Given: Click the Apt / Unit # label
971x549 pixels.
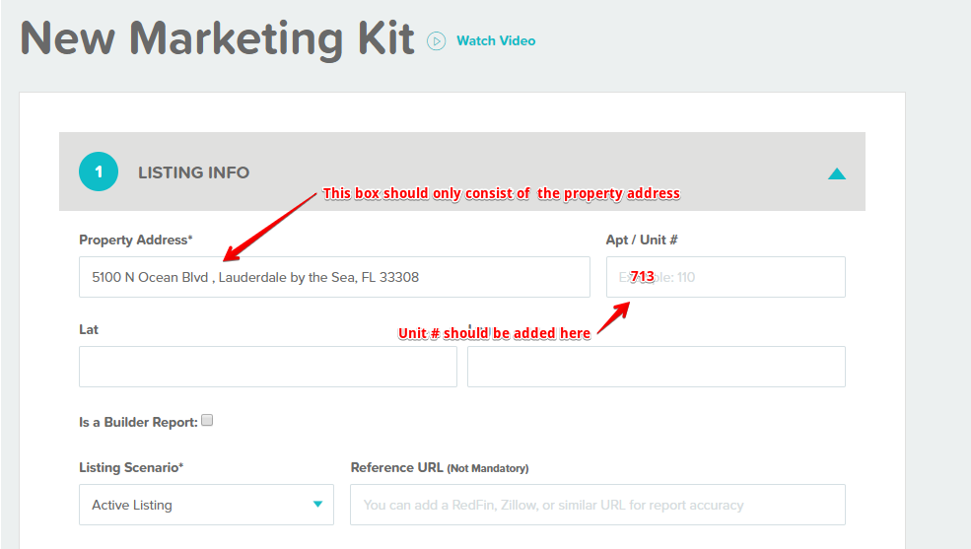Looking at the screenshot, I should 642,240.
